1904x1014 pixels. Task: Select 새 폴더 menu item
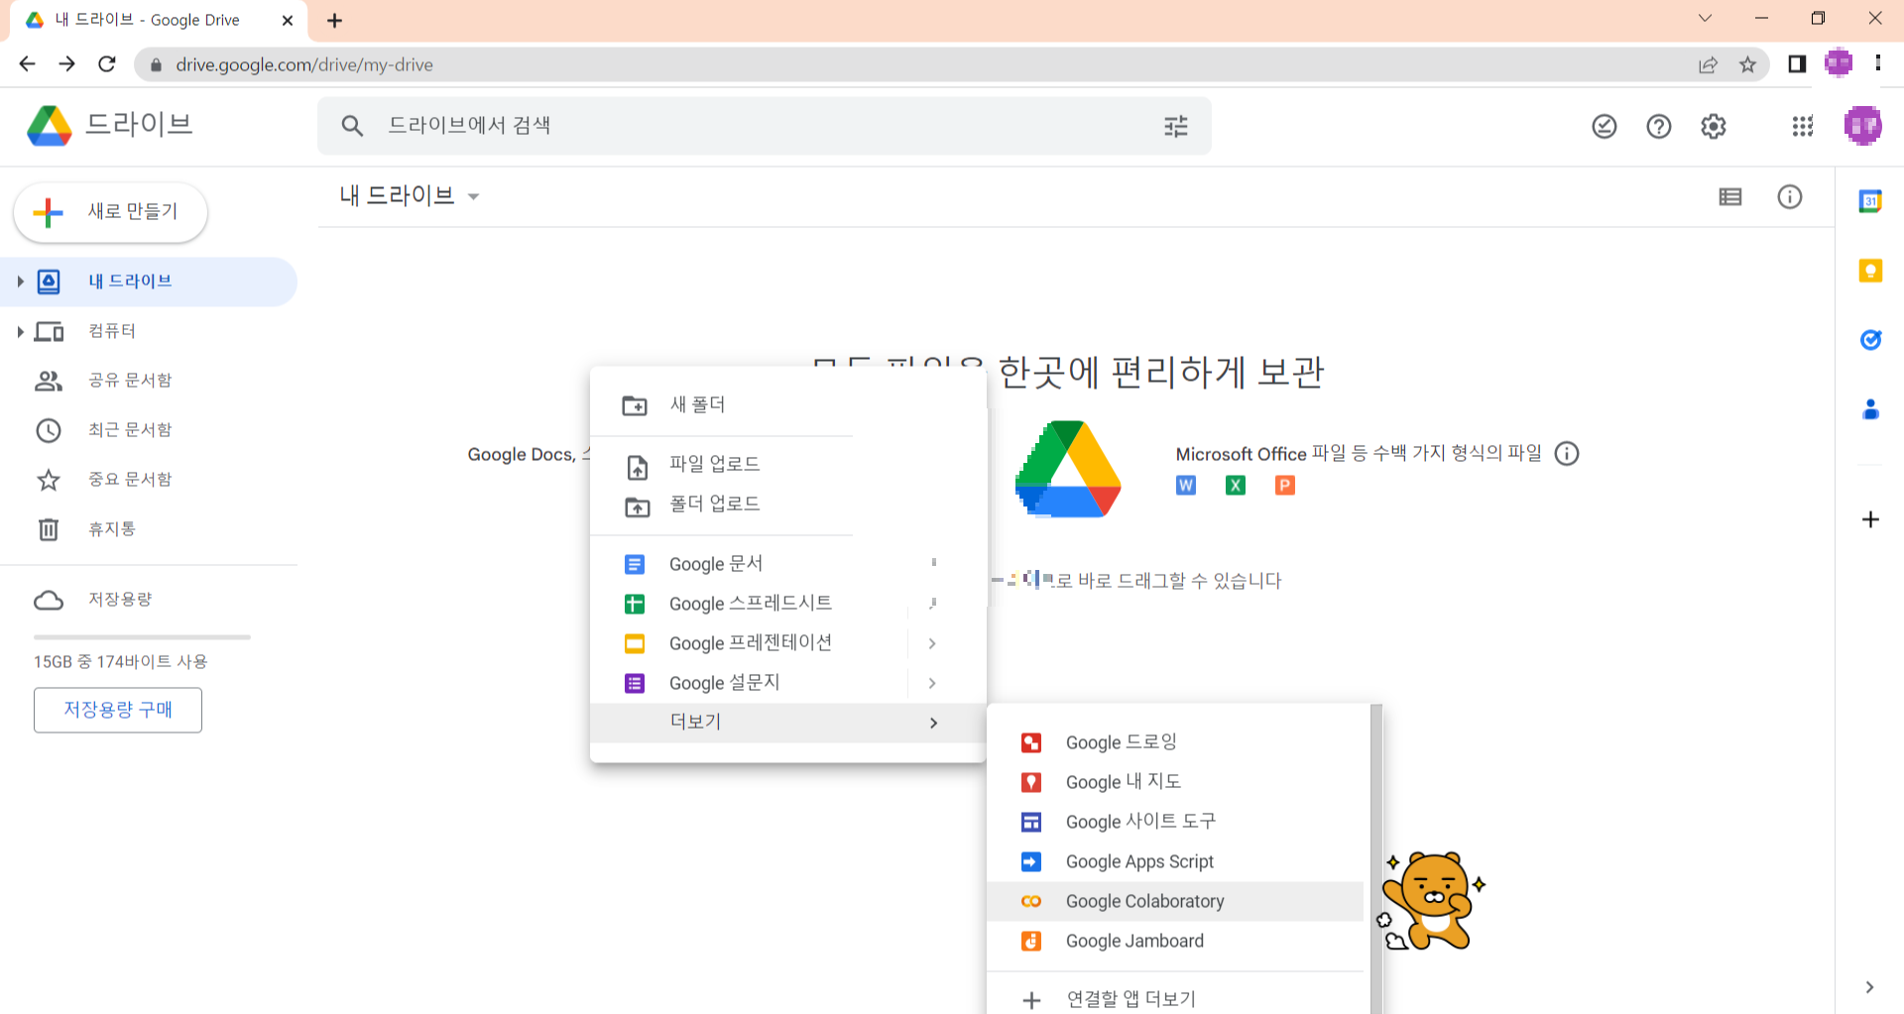coord(788,405)
